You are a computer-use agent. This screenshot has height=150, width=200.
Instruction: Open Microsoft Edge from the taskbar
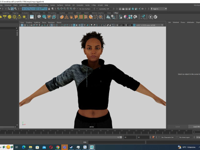click(24, 147)
